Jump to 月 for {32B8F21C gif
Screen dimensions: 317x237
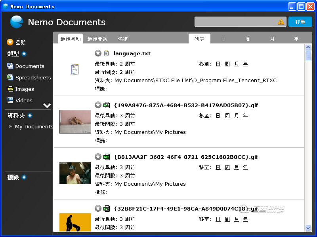click(x=236, y=219)
